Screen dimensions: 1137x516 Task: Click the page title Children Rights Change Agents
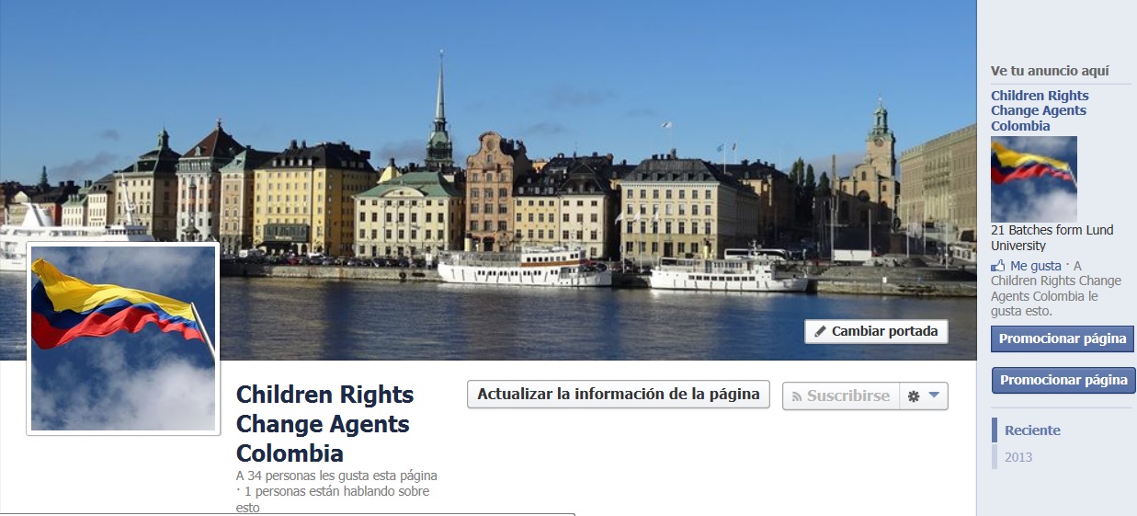tap(325, 424)
